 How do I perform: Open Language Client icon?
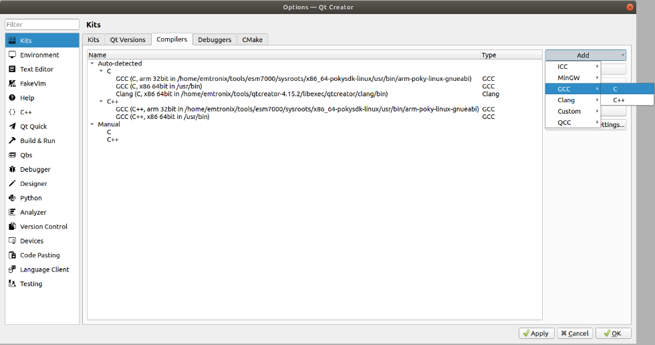[13, 269]
